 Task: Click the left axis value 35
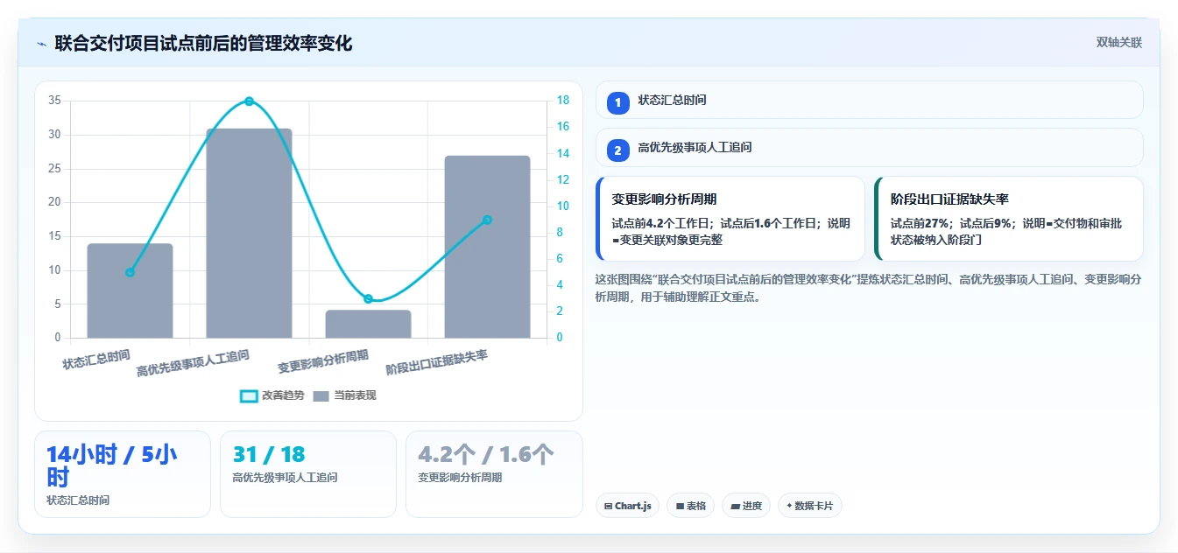coord(54,101)
